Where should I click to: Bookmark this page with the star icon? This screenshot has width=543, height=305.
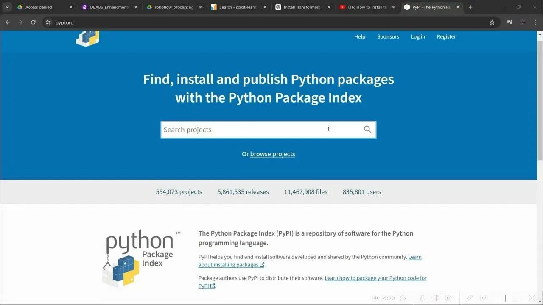pos(492,22)
